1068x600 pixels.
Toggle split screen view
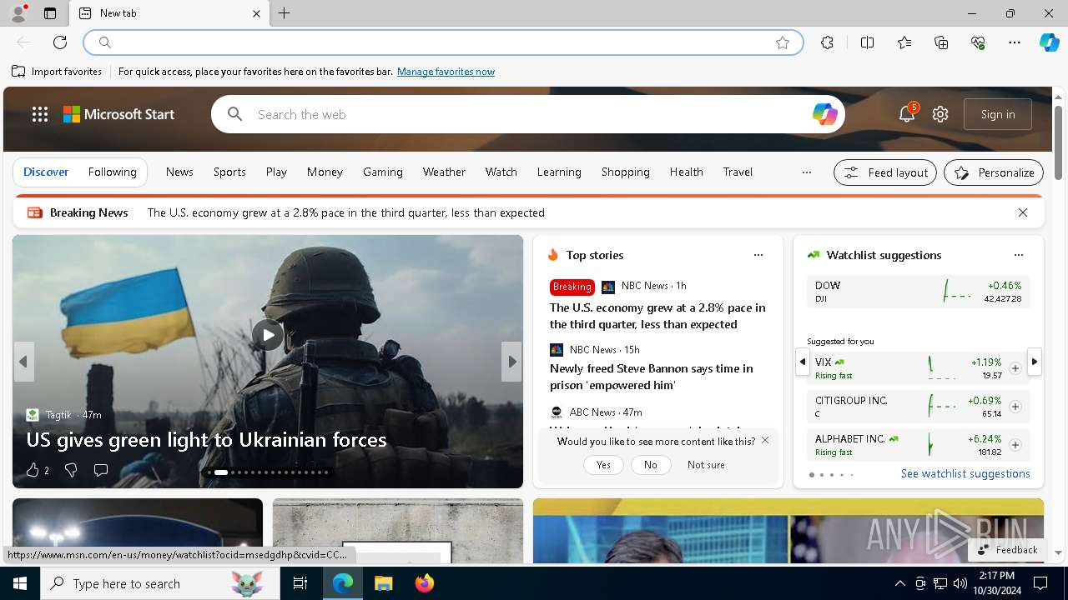point(867,42)
